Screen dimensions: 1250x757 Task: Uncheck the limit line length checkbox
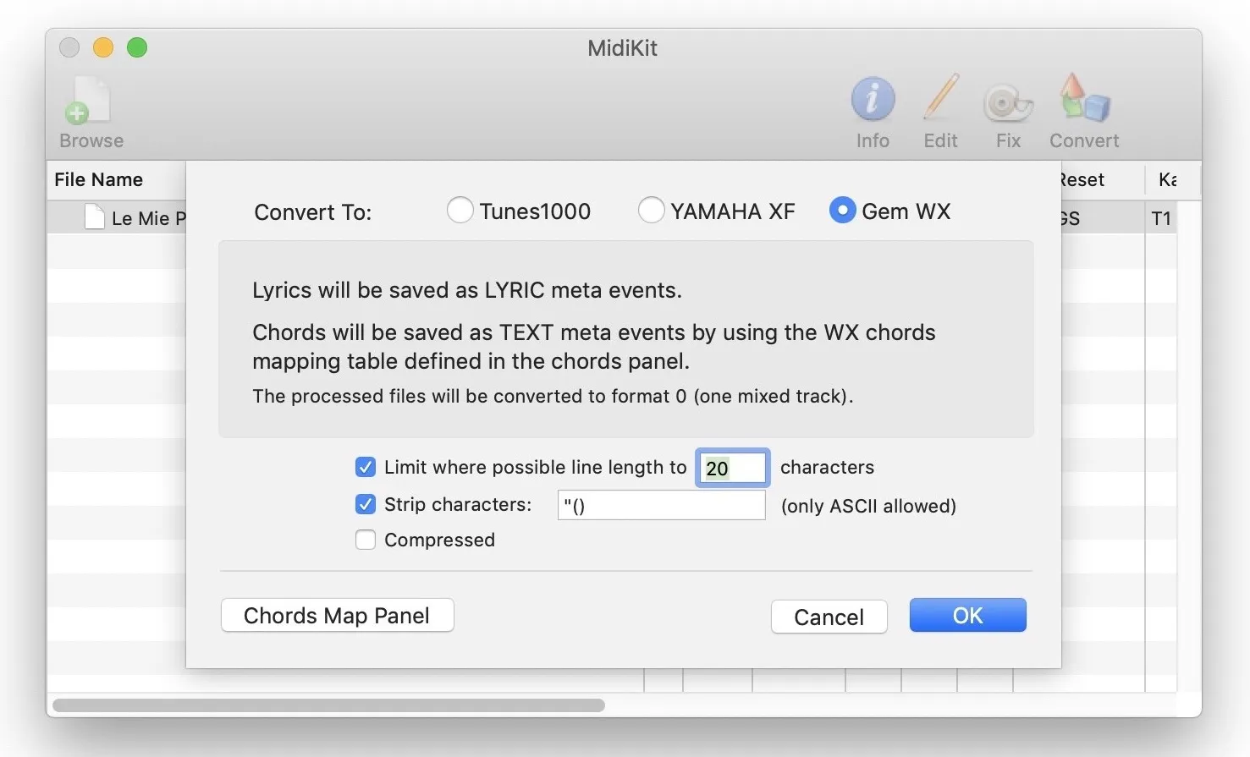pyautogui.click(x=366, y=467)
